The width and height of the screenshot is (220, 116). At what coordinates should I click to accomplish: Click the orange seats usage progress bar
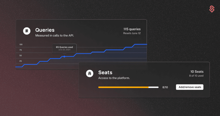point(128,87)
